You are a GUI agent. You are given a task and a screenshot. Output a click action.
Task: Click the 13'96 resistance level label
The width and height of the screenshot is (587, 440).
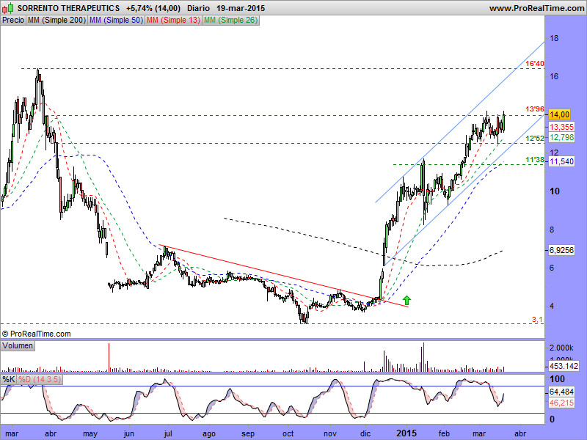535,109
